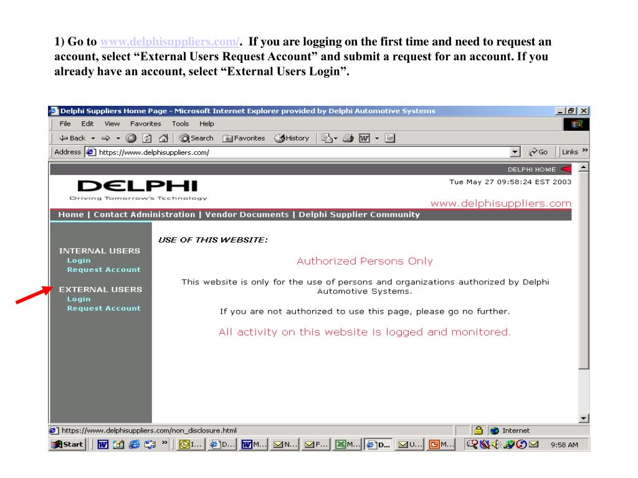
Task: Click the Windows logo throbber icon
Action: [x=576, y=124]
